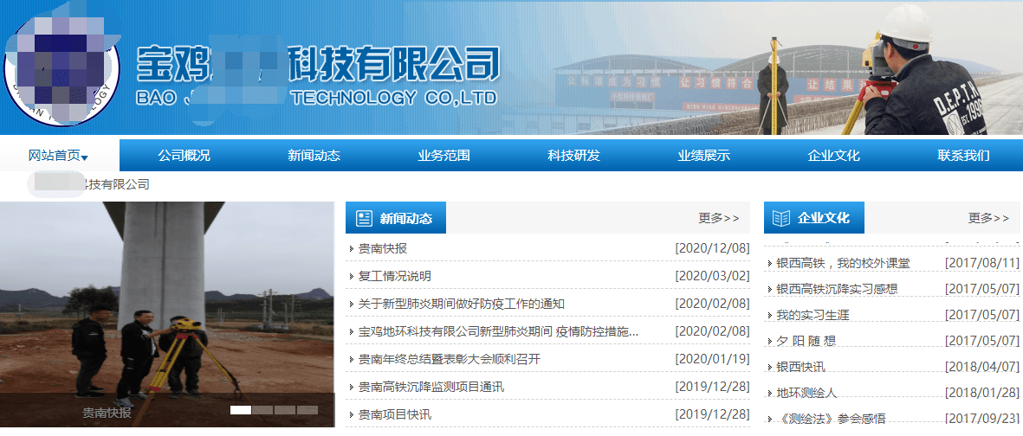Click the arrow bullet before 贵南快报 news item
The image size is (1023, 436).
[x=352, y=249]
